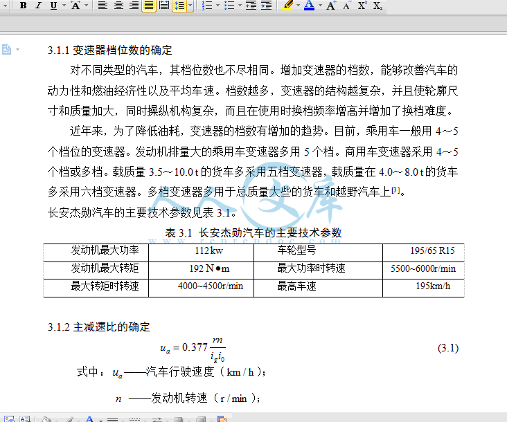The width and height of the screenshot is (507, 422).
Task: Open bullet style dropdown arrow
Action: [240, 5]
